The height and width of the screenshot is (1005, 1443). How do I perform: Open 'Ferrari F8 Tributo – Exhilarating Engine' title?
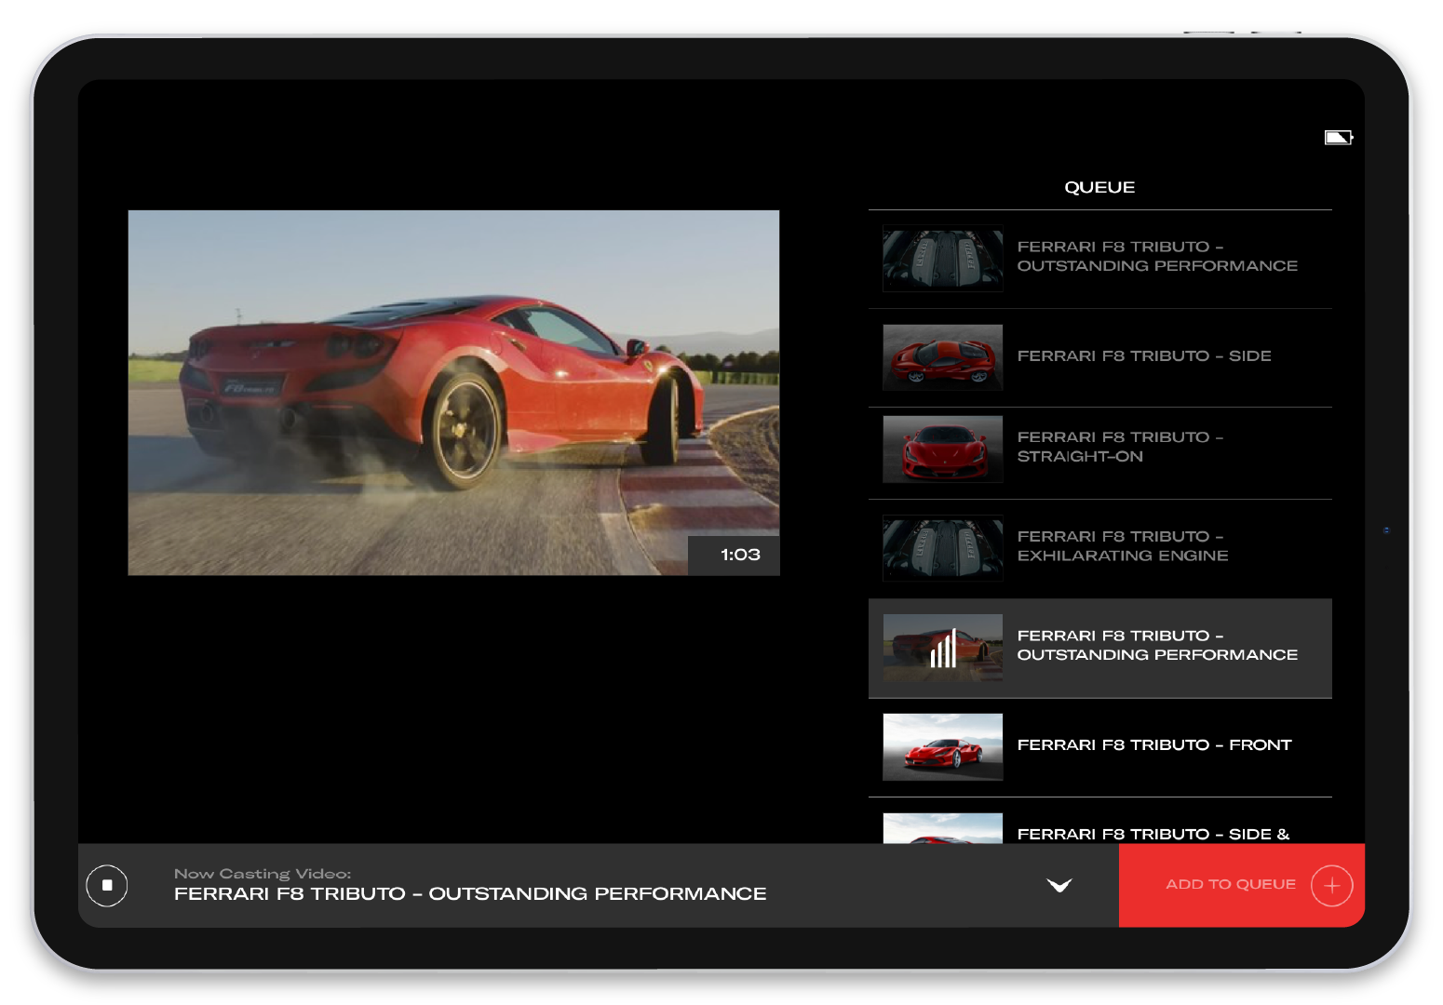(x=1122, y=546)
